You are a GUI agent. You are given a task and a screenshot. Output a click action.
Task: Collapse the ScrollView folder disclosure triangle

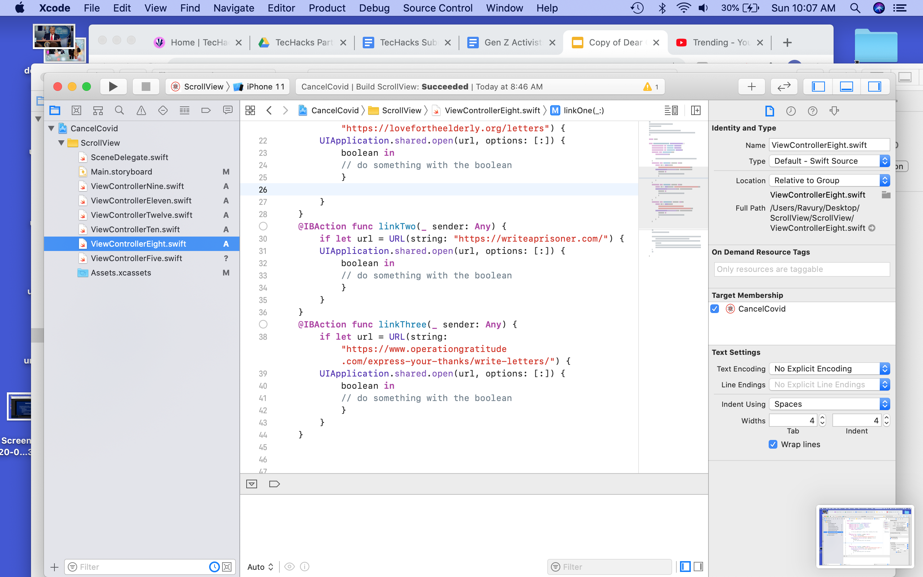click(61, 143)
